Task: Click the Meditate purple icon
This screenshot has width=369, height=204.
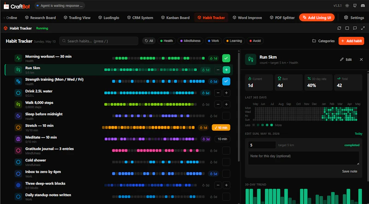Action: [x=18, y=139]
